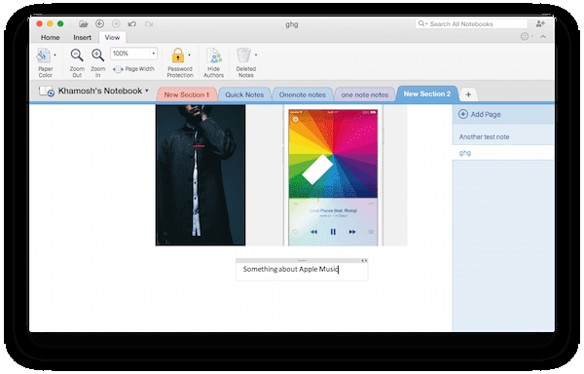This screenshot has width=584, height=374.
Task: Expand the Paper Color dropdown arrow
Action: [x=55, y=56]
